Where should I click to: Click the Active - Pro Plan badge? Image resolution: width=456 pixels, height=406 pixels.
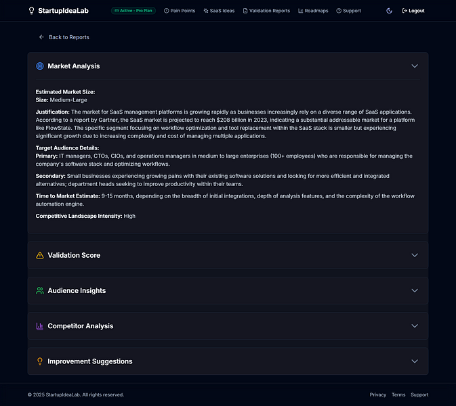pos(133,11)
